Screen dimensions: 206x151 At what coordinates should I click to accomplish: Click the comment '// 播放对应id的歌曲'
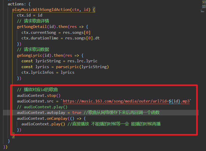point(37,90)
